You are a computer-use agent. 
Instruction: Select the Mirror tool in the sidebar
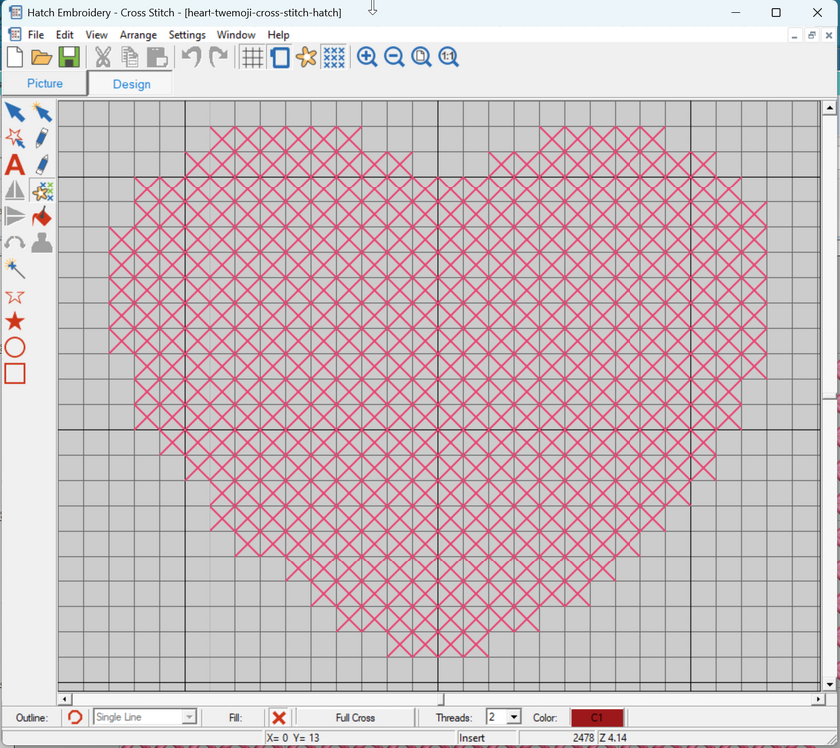coord(14,191)
